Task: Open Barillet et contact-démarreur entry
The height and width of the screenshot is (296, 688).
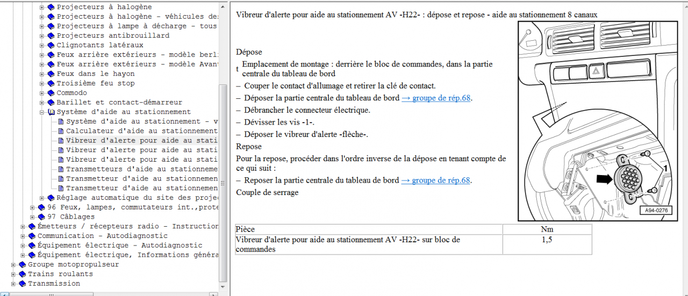Action: (x=119, y=102)
